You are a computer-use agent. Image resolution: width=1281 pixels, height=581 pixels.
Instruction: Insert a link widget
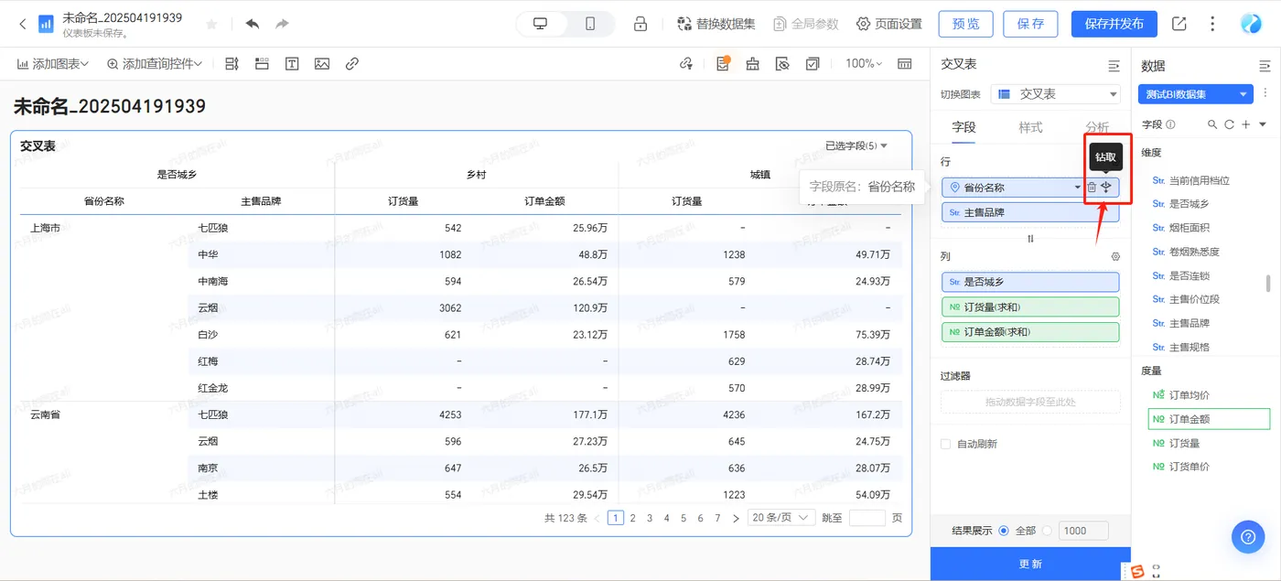click(x=352, y=64)
